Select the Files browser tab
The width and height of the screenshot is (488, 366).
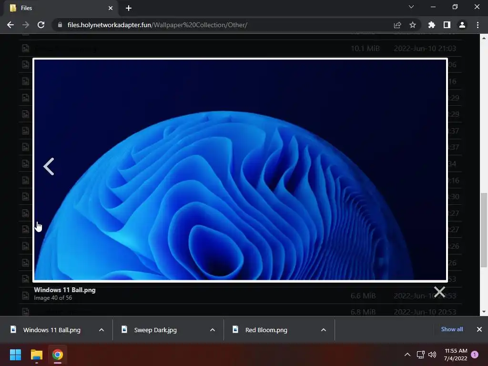(61, 8)
